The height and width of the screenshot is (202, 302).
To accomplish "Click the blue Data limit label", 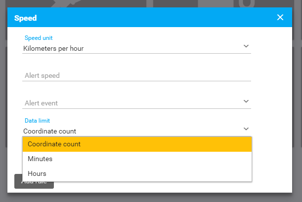I will pyautogui.click(x=38, y=120).
